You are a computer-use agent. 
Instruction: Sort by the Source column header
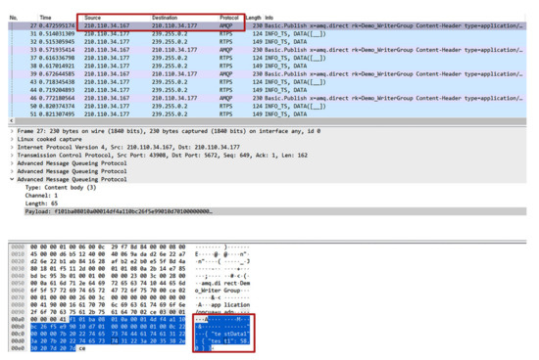click(92, 18)
